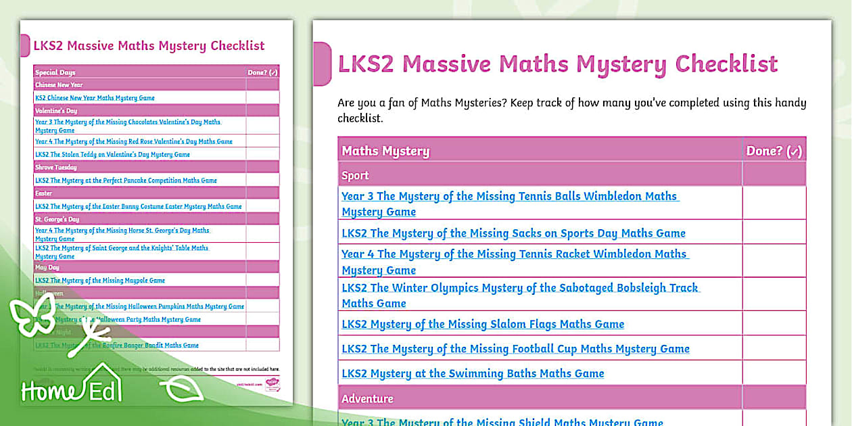Viewport: 852px width, 426px height.
Task: Open KS2 Chinese New Year Maths Mystery link
Action: click(x=95, y=97)
